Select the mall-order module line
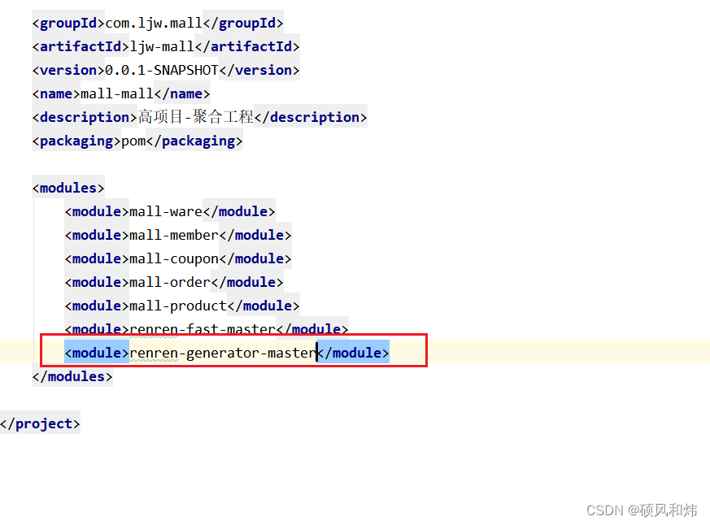Screen dimensions: 710x525 click(174, 281)
